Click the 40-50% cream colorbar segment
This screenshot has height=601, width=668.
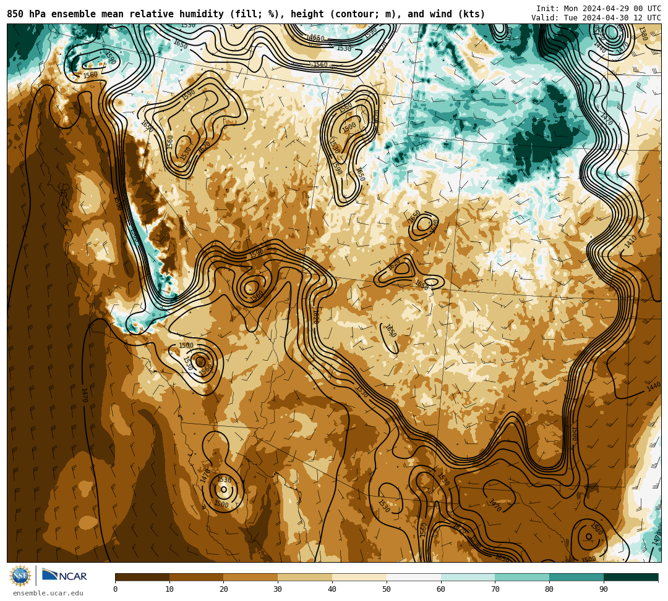[359, 577]
